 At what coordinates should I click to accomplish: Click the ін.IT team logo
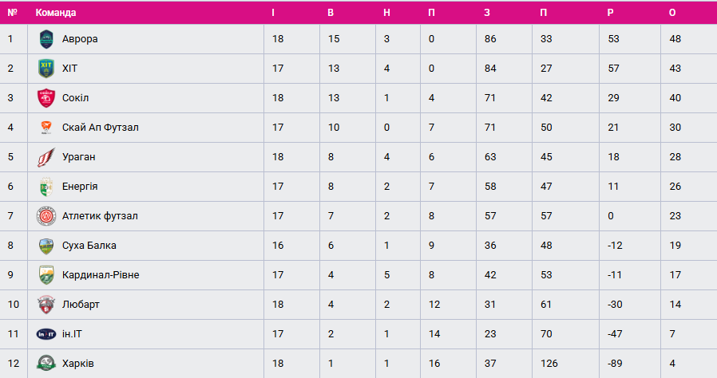tap(46, 334)
